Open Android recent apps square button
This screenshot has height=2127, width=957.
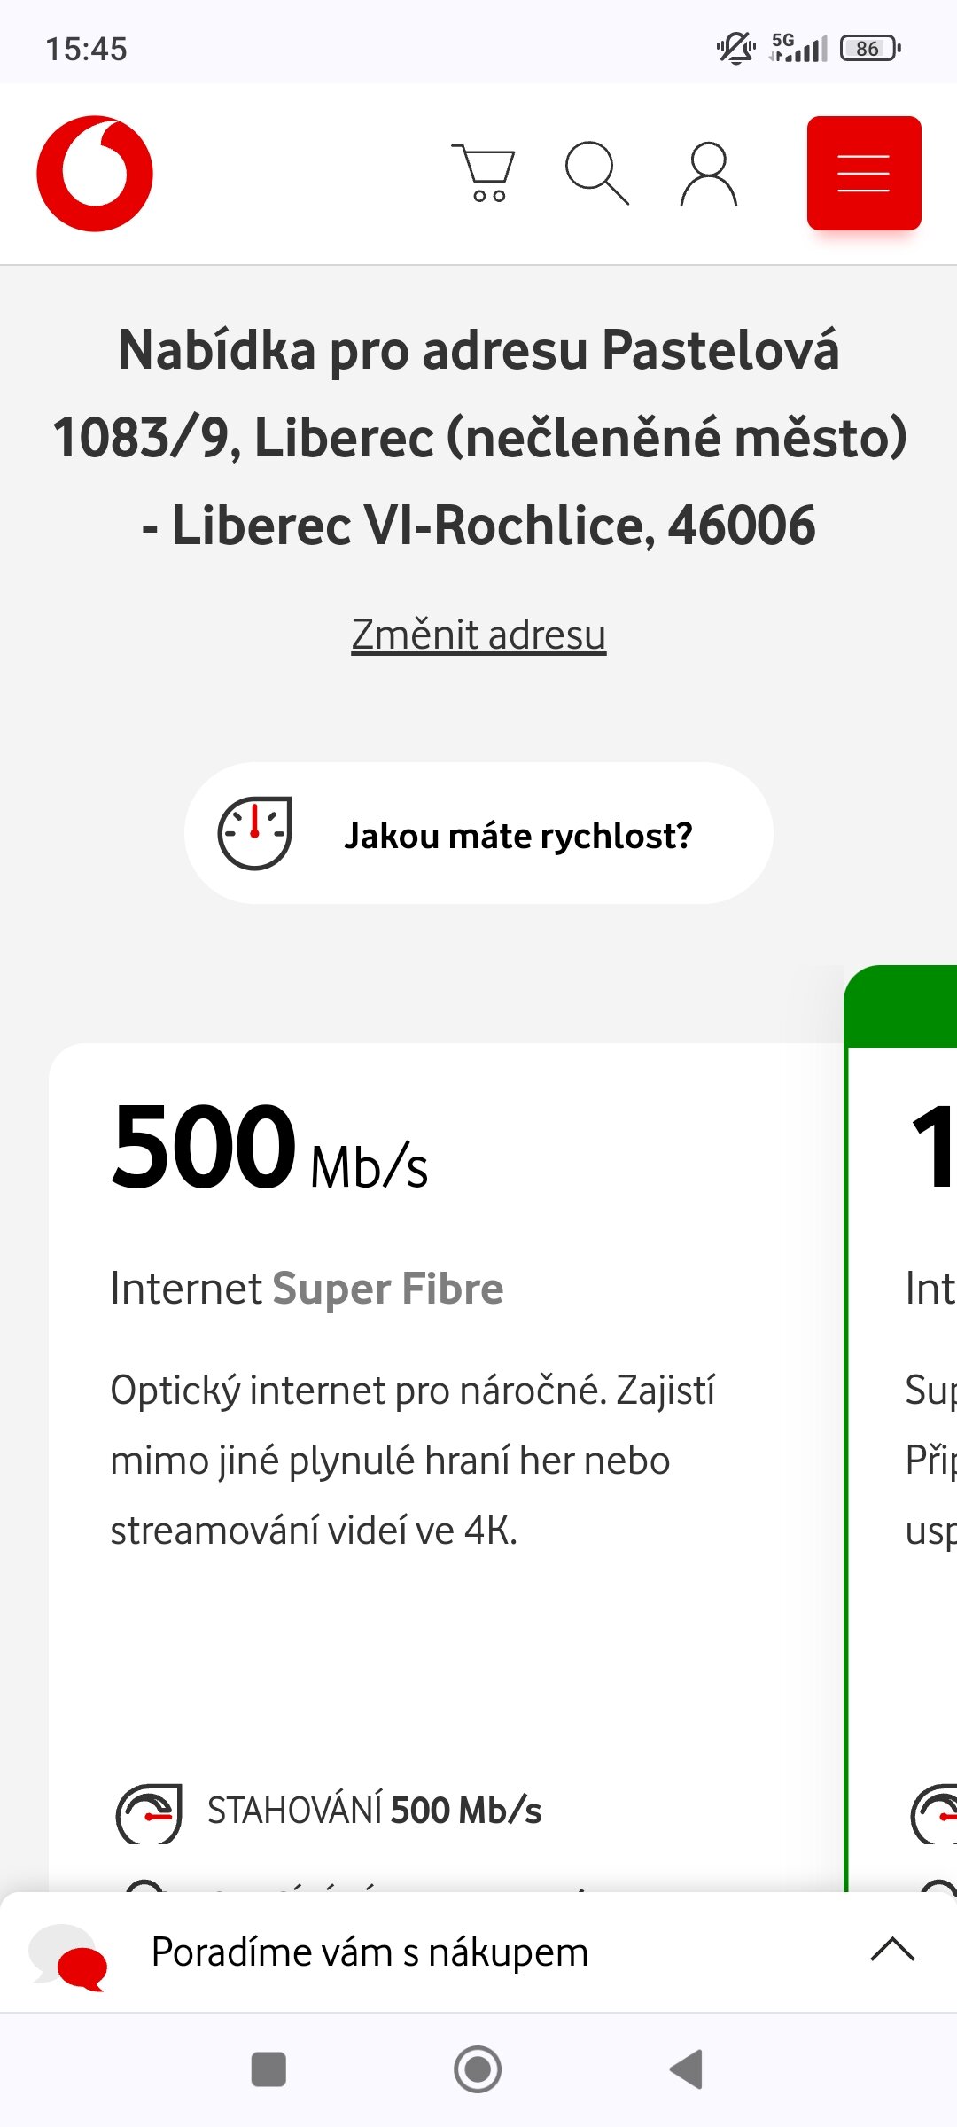(x=268, y=2070)
